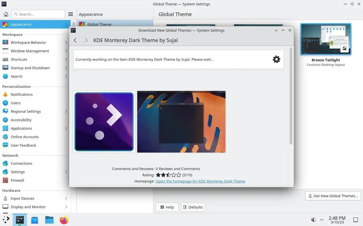The image size is (363, 226).
Task: Click the muted volume tray icon
Action: (x=313, y=220)
